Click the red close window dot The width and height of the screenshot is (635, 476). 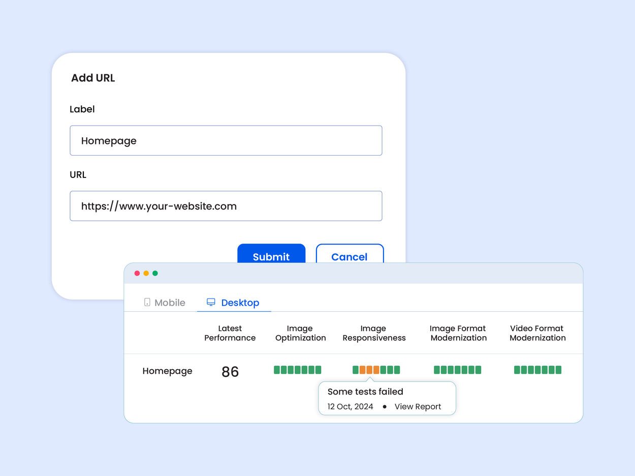coord(137,273)
